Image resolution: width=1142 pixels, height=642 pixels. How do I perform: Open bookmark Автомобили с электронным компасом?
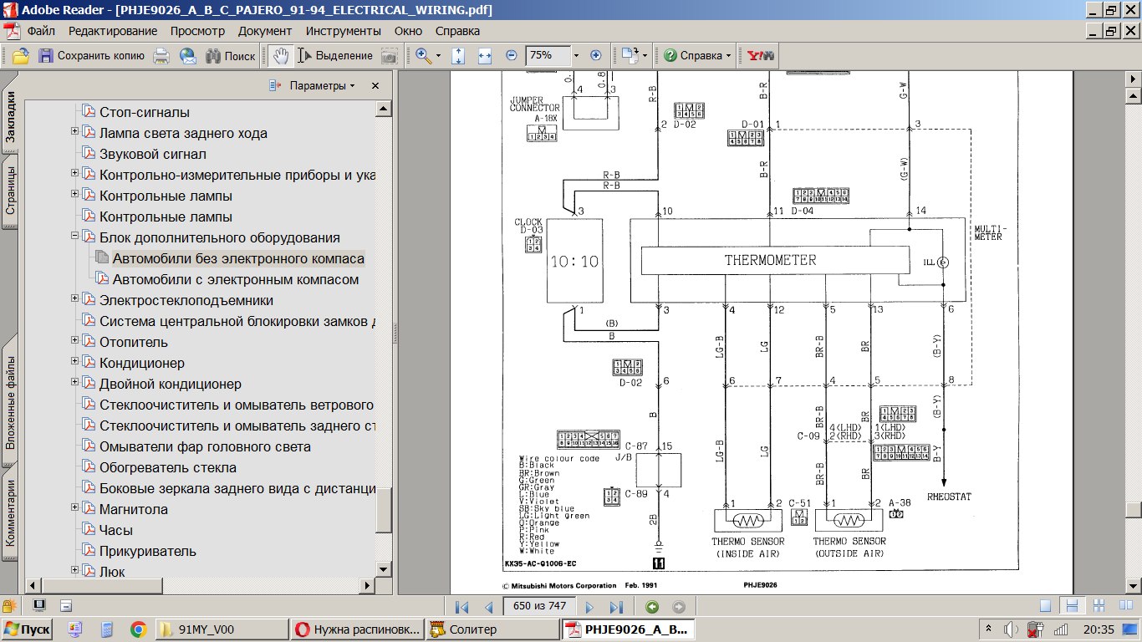tap(235, 279)
